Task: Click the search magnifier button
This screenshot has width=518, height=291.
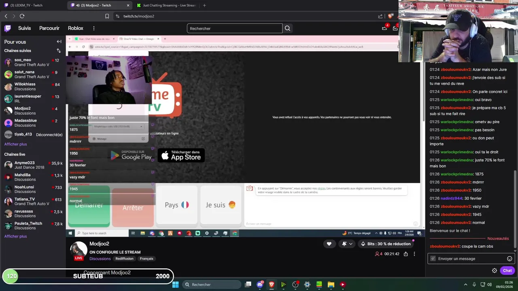Action: tap(287, 28)
